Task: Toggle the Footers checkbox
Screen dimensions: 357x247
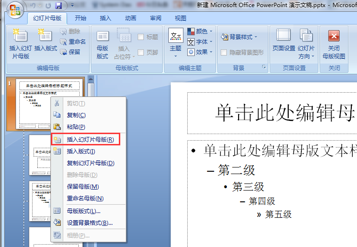Action: [141, 53]
